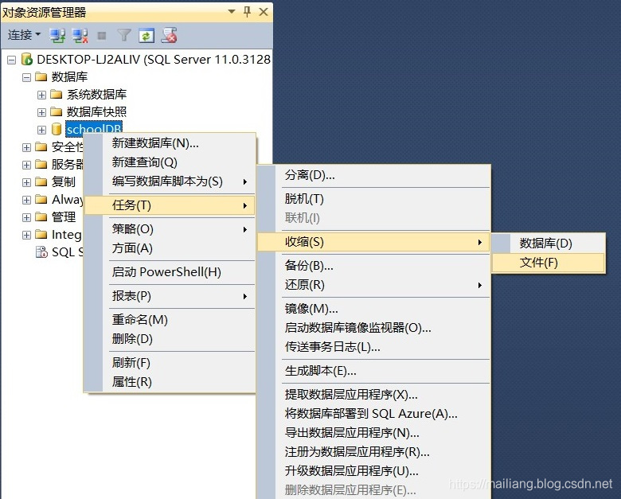Choose 生成脚本(E)... menu entry
The width and height of the screenshot is (621, 499).
click(373, 371)
